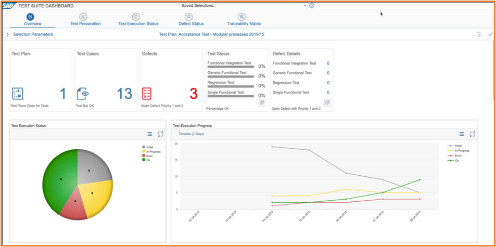This screenshot has height=247, width=496.
Task: Switch to the Traceability Matrix tab
Action: tap(244, 20)
